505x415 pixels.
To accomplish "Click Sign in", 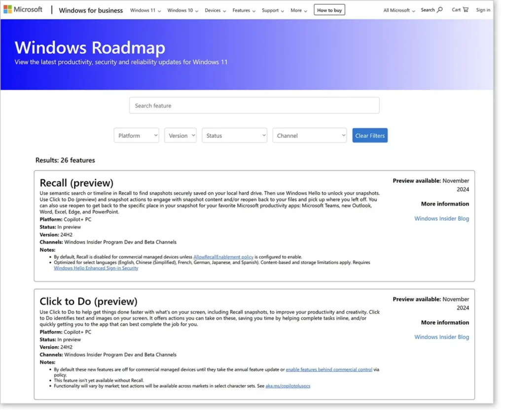I will coord(483,10).
